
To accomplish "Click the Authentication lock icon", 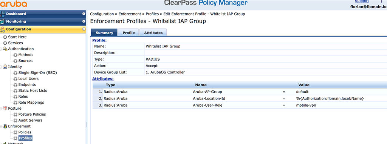I will pyautogui.click(x=5, y=49).
